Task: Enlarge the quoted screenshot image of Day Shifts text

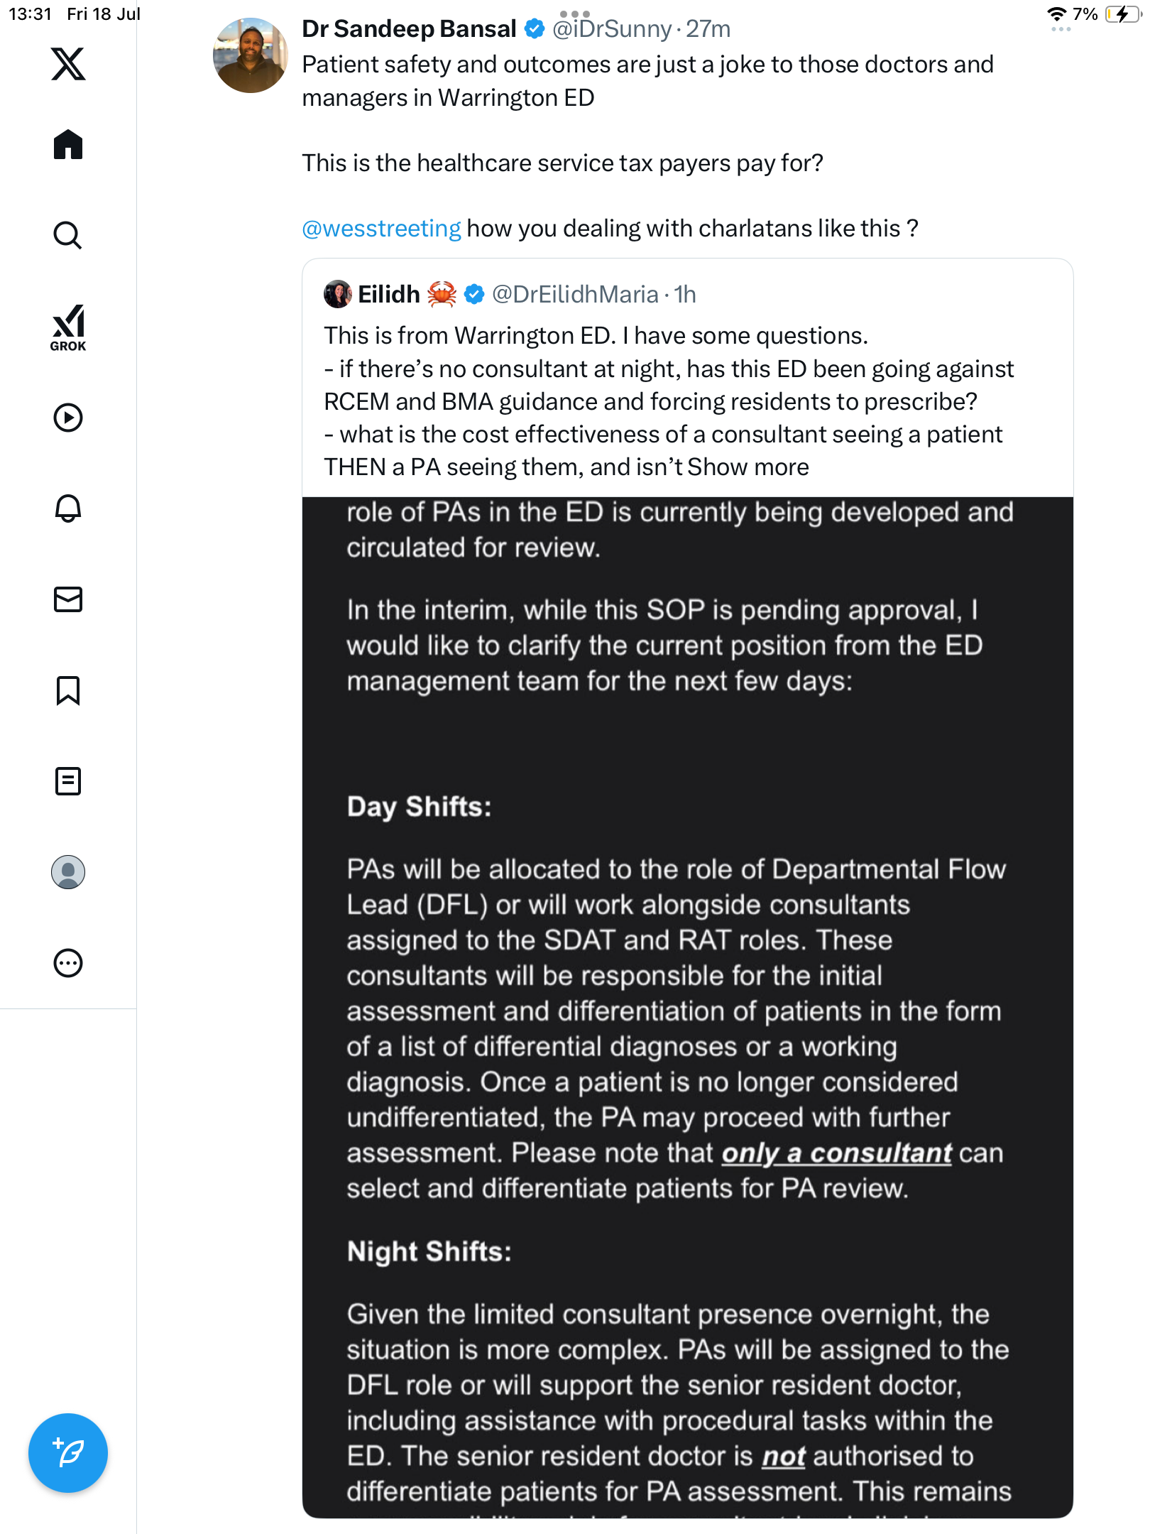Action: pos(687,1007)
